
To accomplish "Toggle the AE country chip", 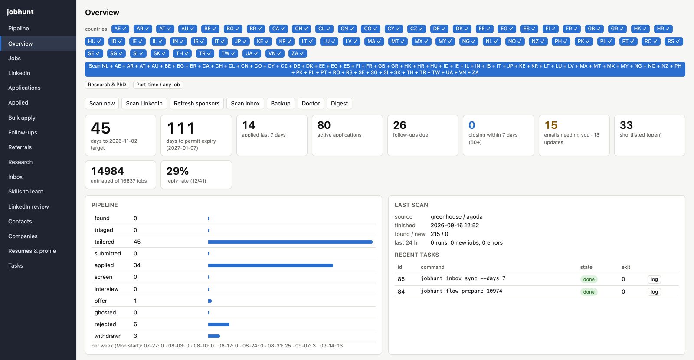I will coord(120,29).
